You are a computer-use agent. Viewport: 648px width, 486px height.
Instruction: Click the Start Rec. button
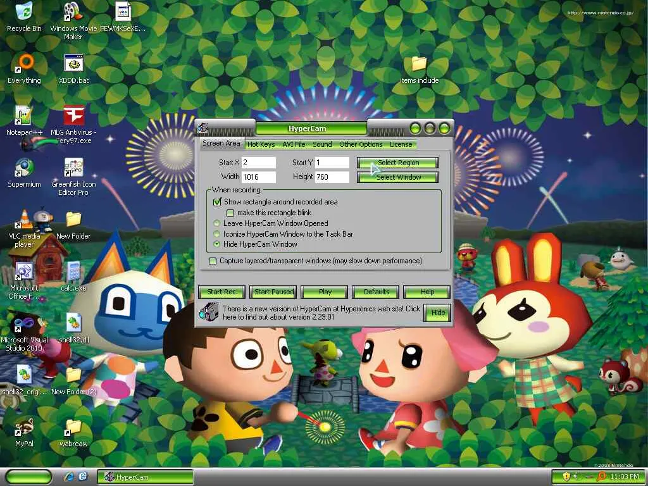[222, 292]
